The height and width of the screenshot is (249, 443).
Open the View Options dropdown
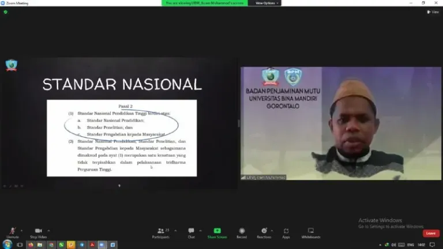pos(267,3)
